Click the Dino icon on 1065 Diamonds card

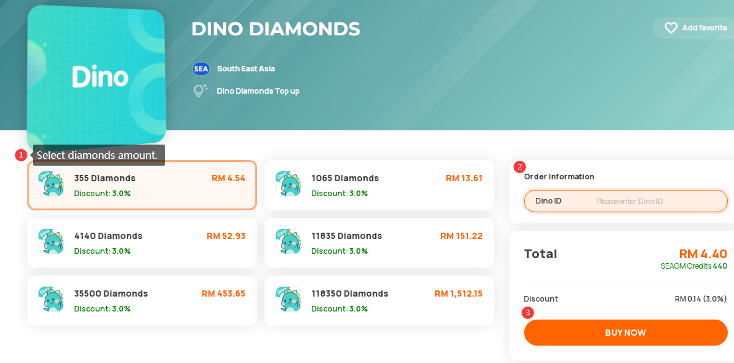pos(288,184)
